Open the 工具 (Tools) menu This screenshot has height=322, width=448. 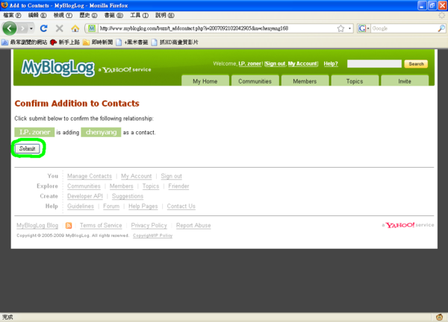point(139,15)
